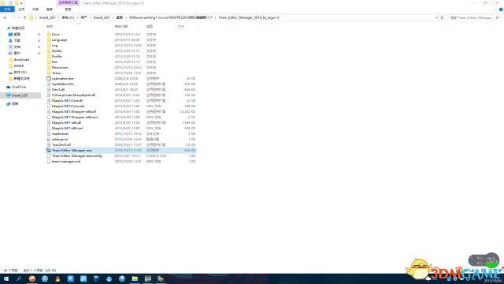504x284 pixels.
Task: Open the blue File tab
Action: pos(7,9)
